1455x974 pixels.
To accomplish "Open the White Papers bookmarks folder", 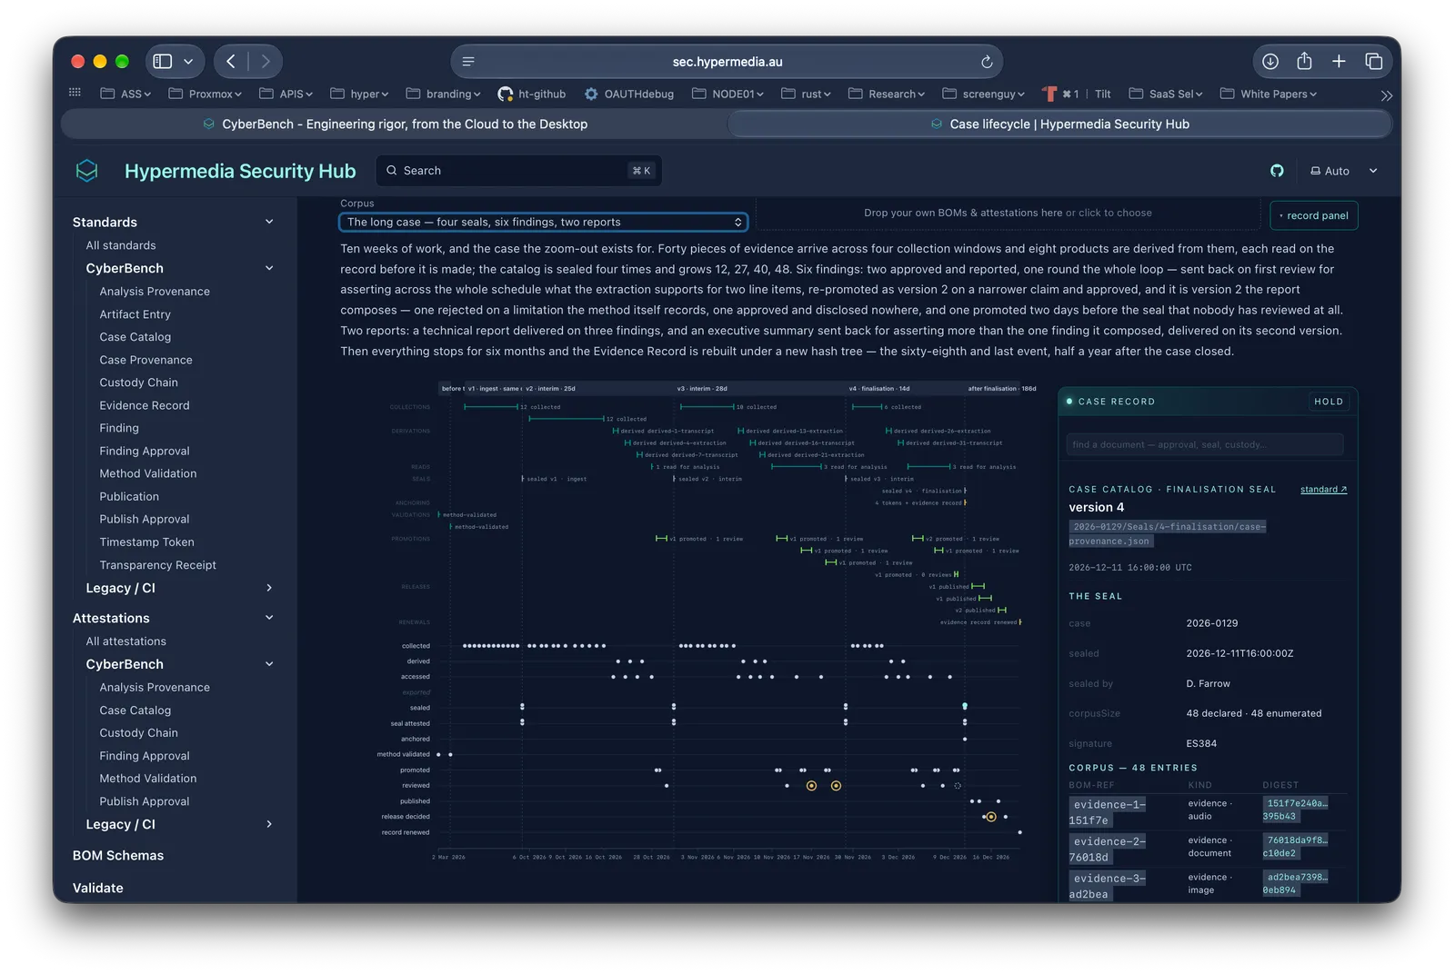I will point(1269,94).
